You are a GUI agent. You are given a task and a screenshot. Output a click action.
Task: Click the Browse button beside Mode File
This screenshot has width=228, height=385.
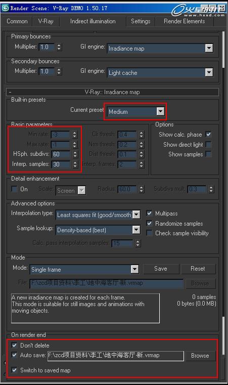coord(200,283)
